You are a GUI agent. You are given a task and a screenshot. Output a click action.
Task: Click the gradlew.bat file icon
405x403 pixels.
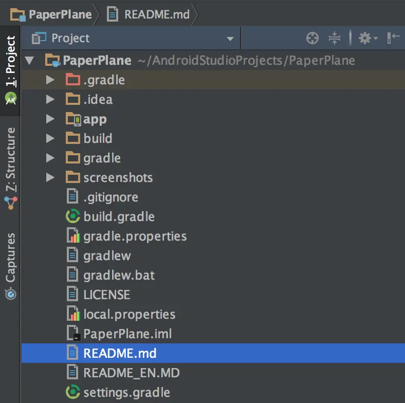(72, 274)
